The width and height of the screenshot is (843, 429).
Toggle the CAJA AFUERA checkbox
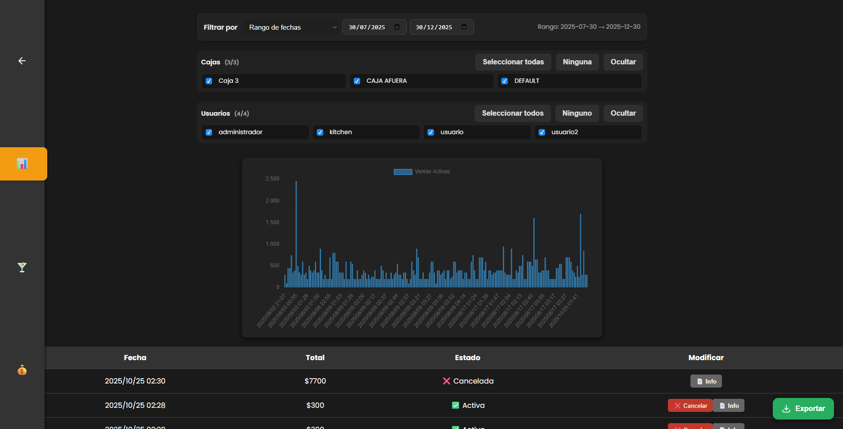coord(357,81)
